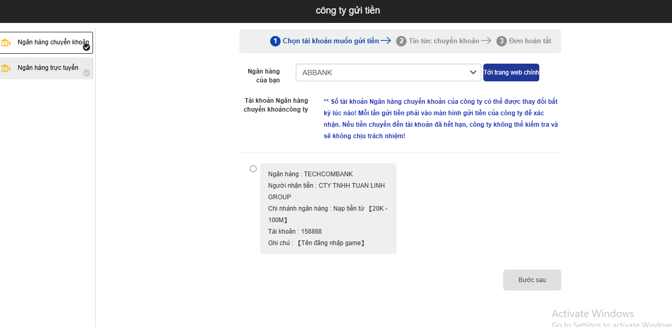This screenshot has height=327, width=672.
Task: Click the blue step 1 circle
Action: point(275,41)
